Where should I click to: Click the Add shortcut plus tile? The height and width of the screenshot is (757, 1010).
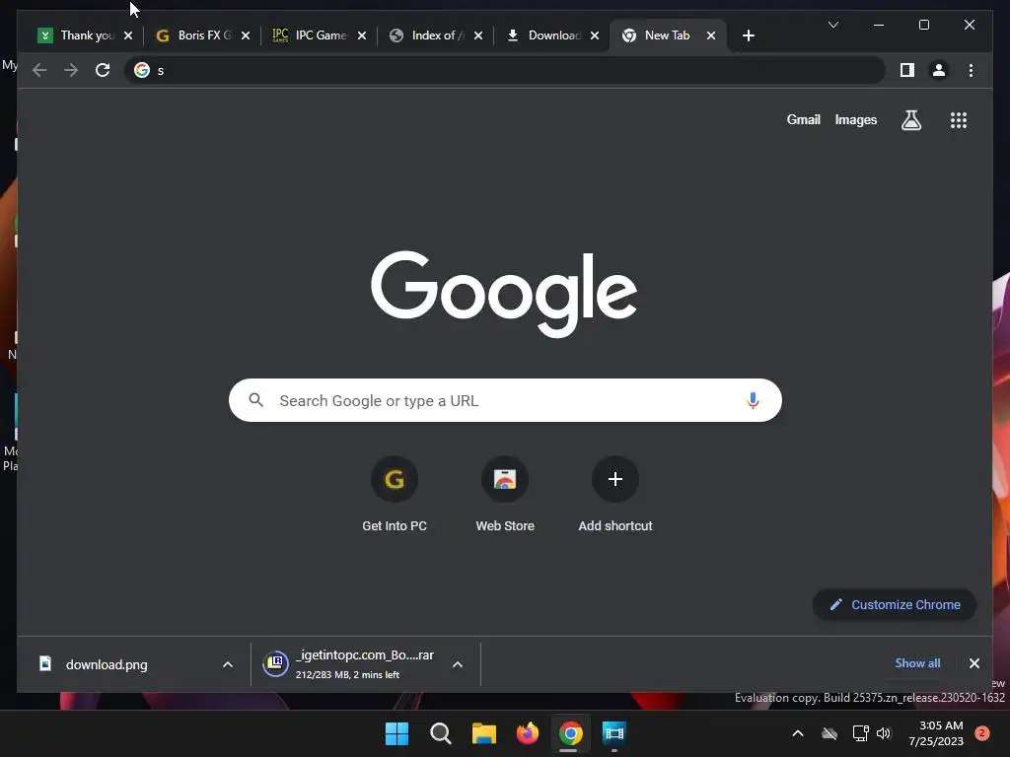(x=615, y=479)
